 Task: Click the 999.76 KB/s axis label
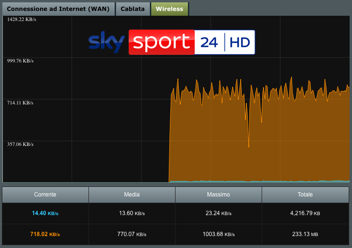tap(20, 61)
